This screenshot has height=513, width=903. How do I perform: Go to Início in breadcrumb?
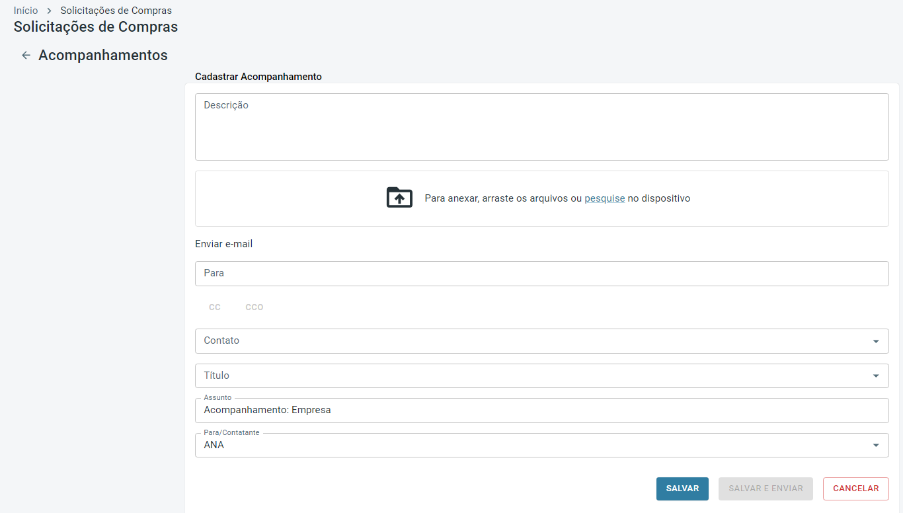pyautogui.click(x=26, y=11)
